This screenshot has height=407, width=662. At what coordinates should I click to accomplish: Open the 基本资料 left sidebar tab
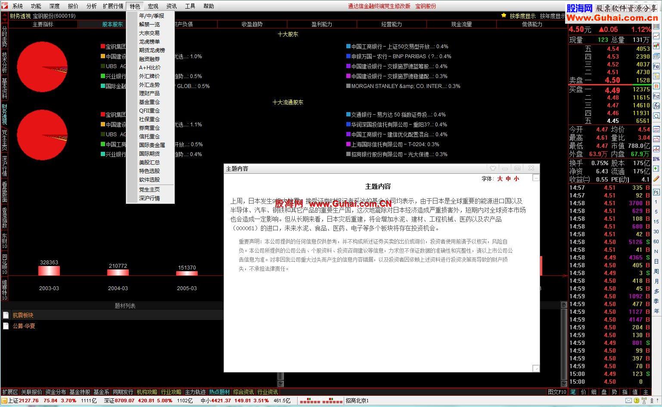pyautogui.click(x=4, y=88)
